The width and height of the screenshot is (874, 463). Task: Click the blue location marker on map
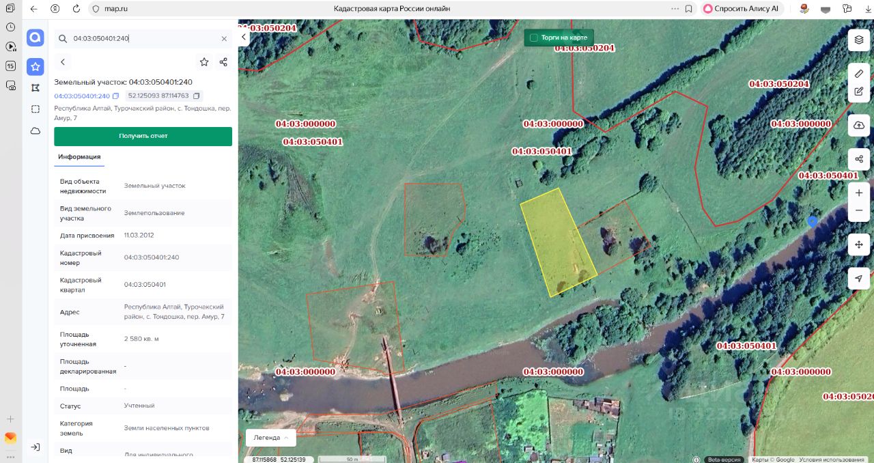click(x=813, y=221)
